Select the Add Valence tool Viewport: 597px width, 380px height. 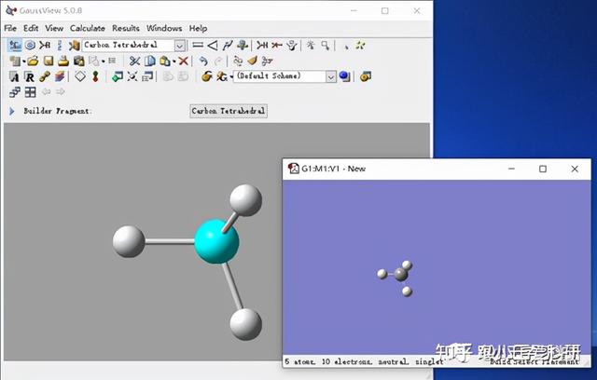coord(262,46)
